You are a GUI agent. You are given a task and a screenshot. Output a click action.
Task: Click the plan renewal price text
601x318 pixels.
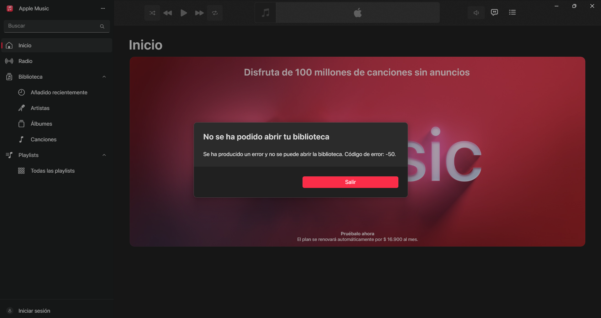[357, 239]
